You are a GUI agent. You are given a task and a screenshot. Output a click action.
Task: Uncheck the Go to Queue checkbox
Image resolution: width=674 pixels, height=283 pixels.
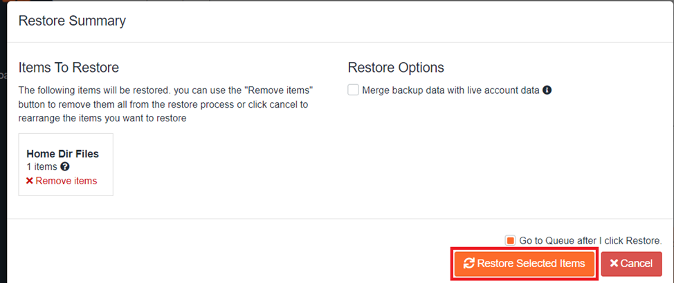point(511,240)
